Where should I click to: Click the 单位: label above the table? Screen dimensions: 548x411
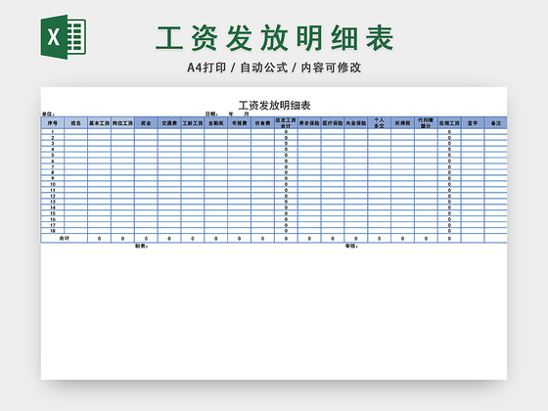point(48,114)
